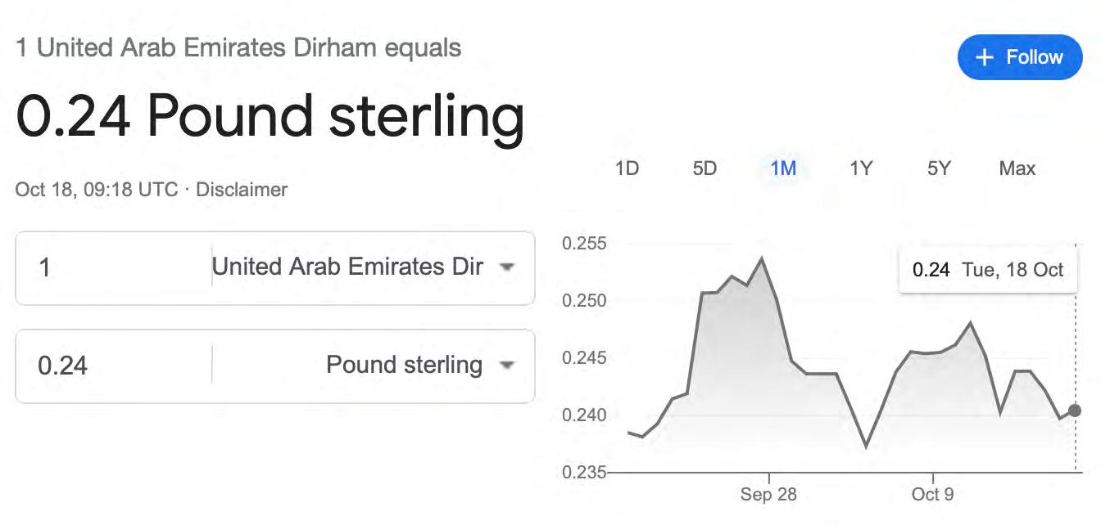The height and width of the screenshot is (525, 1101).
Task: Click the 0.24 Tue, 18 Oct tooltip
Action: point(988,270)
